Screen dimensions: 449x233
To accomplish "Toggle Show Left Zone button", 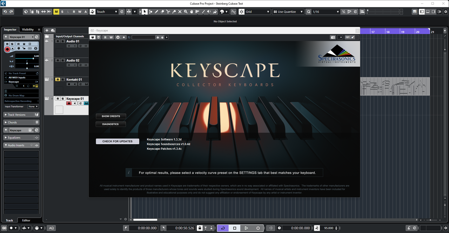I will pos(422,12).
